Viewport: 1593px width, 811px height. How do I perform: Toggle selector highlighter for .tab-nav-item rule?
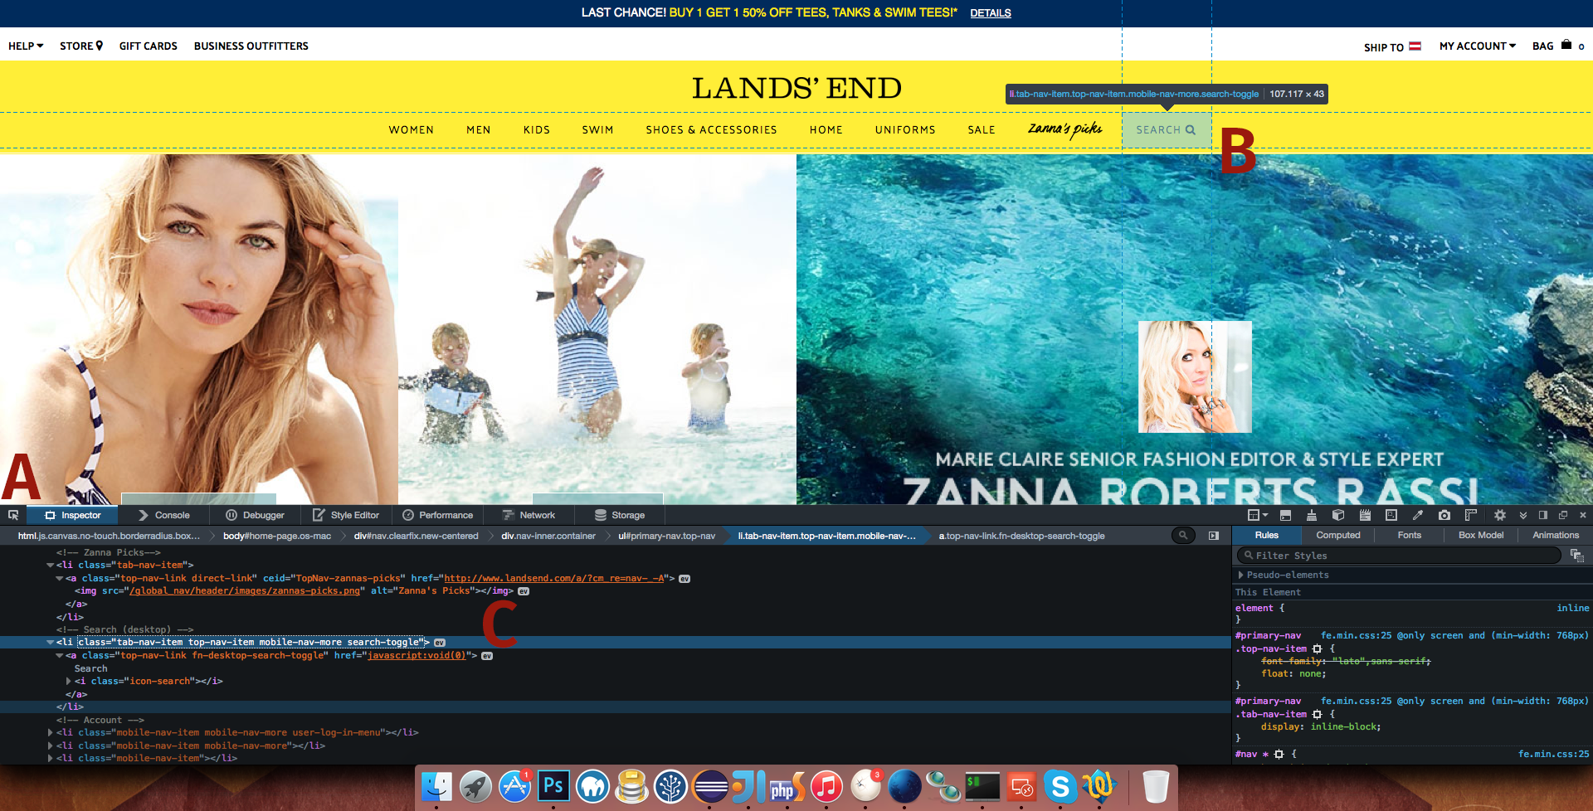pyautogui.click(x=1317, y=714)
